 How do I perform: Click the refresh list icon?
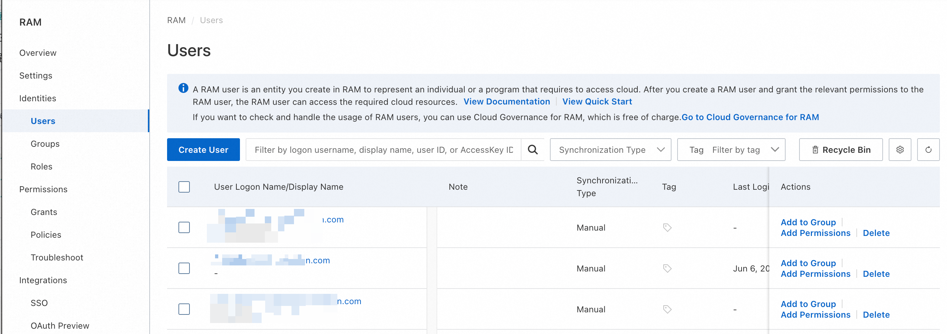[x=928, y=150]
